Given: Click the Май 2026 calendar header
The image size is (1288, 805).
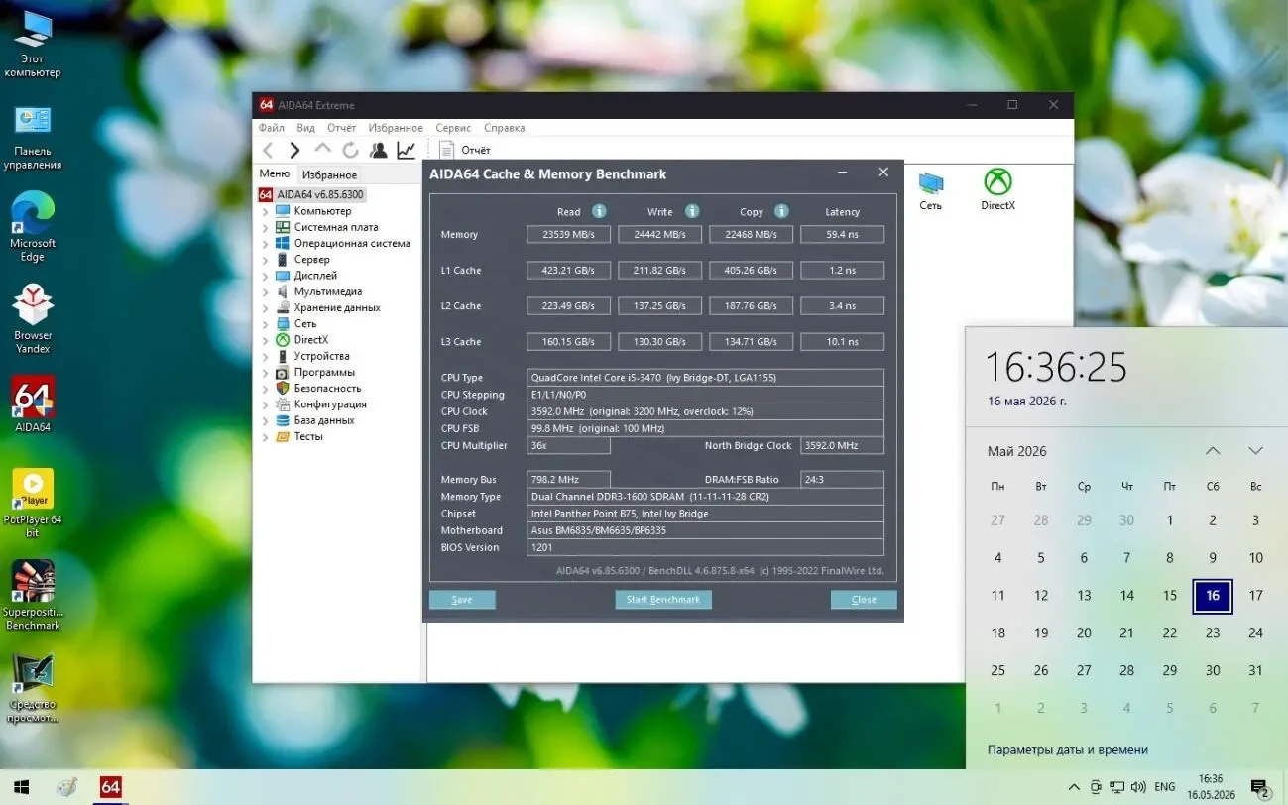Looking at the screenshot, I should tap(1017, 451).
